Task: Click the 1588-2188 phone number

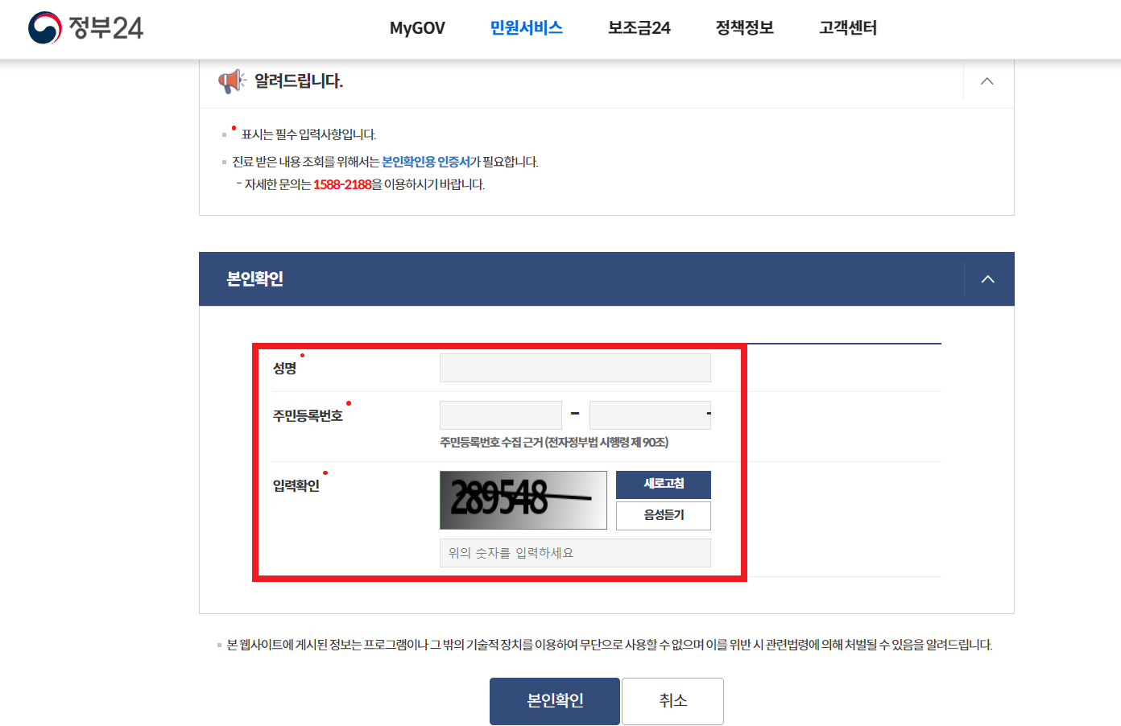Action: 342,184
